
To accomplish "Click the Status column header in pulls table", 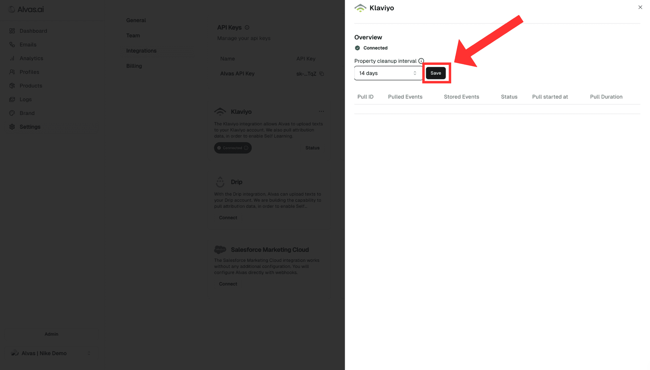I will click(x=509, y=97).
